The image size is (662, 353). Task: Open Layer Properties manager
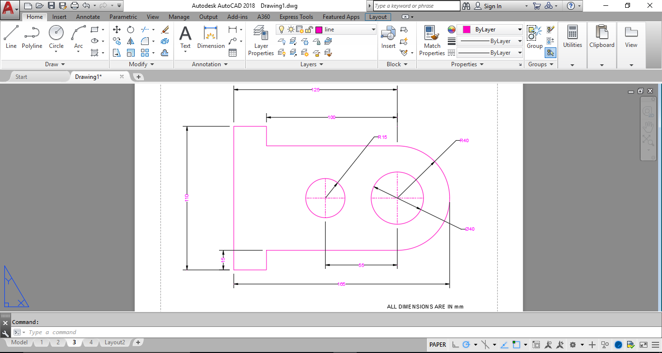(x=261, y=40)
